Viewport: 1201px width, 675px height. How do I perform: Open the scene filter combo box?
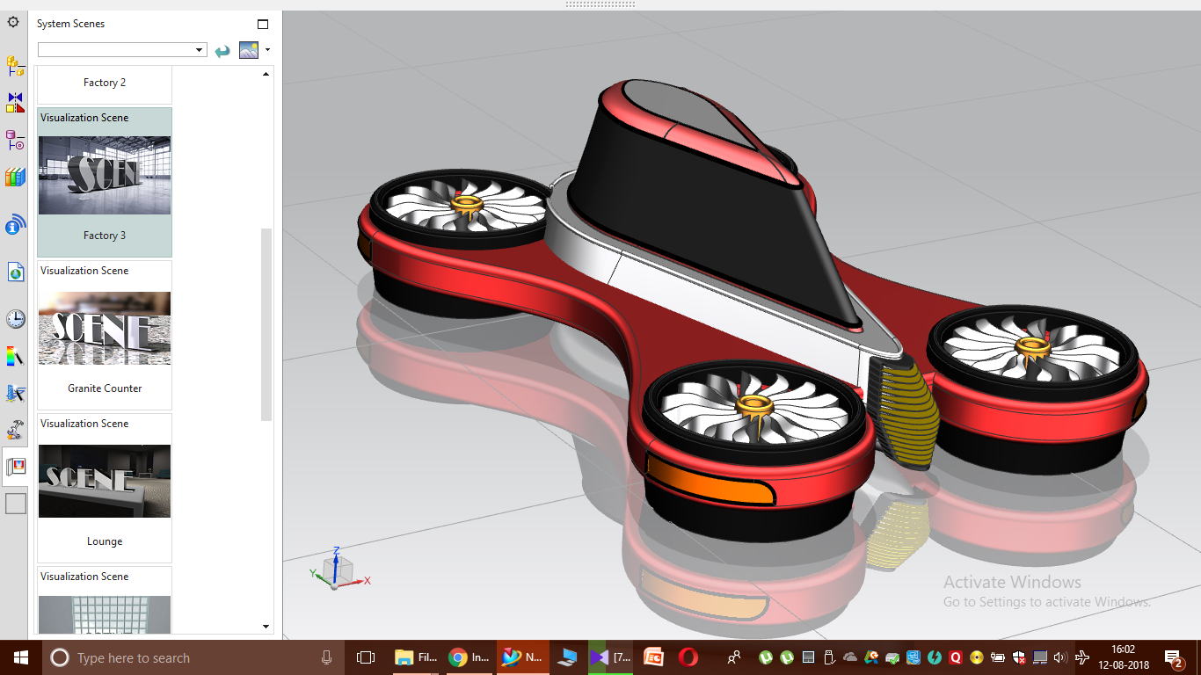[122, 50]
